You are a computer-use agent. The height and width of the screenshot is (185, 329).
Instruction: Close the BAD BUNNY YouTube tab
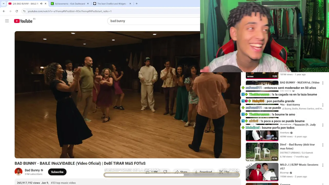(45, 4)
